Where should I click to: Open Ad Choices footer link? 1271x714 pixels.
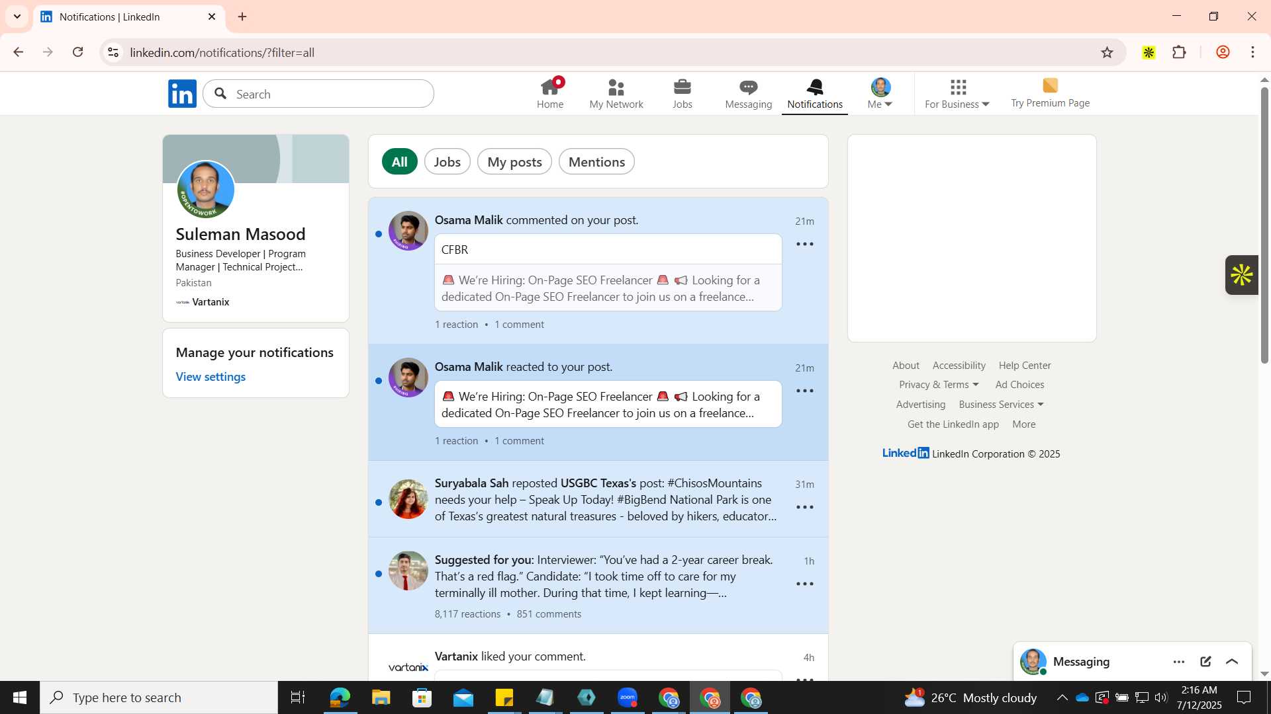pyautogui.click(x=1019, y=385)
